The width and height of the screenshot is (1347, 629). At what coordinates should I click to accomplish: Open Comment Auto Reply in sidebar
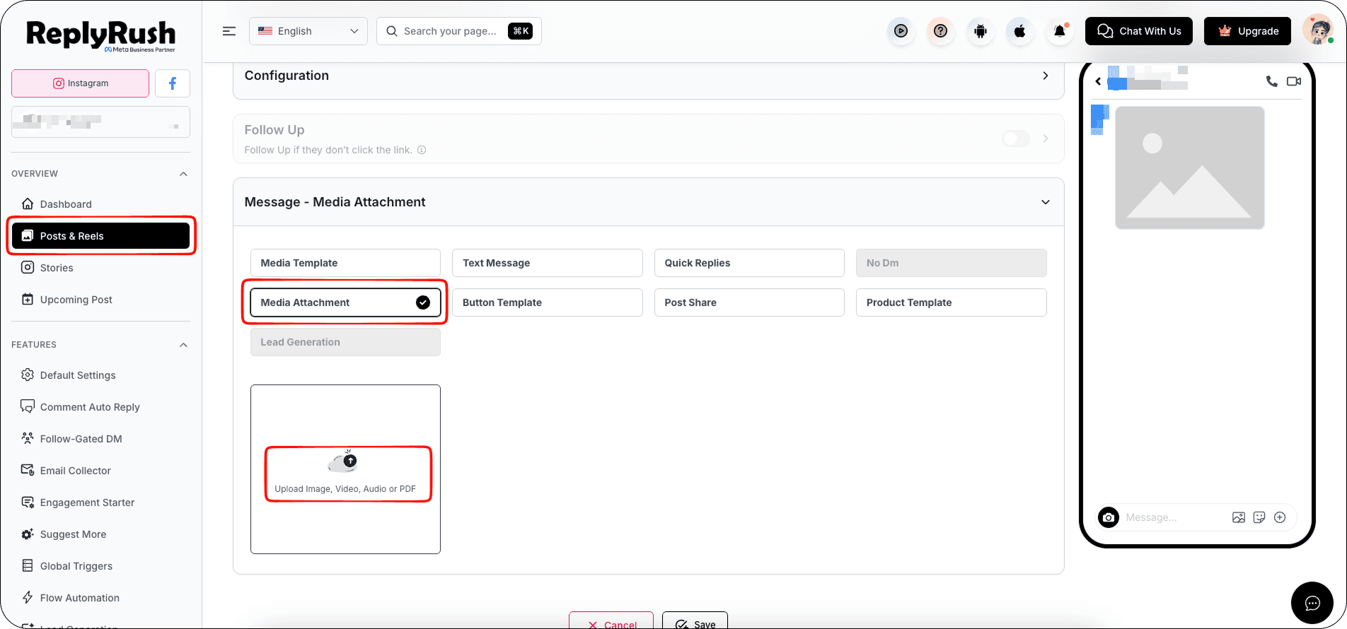coord(100,407)
